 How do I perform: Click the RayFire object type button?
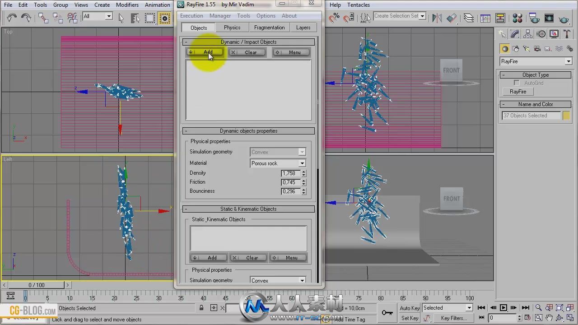click(518, 92)
